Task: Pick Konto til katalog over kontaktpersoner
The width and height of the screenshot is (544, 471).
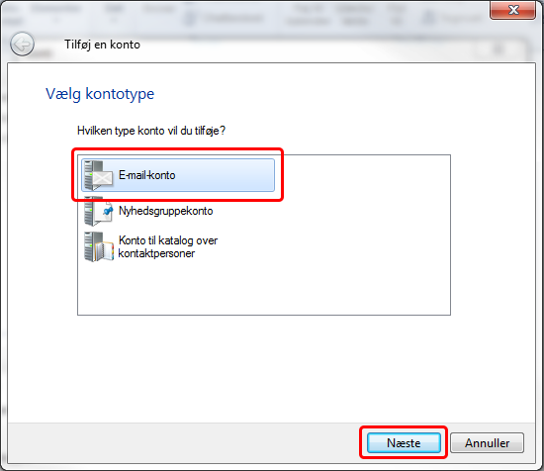Action: [168, 246]
